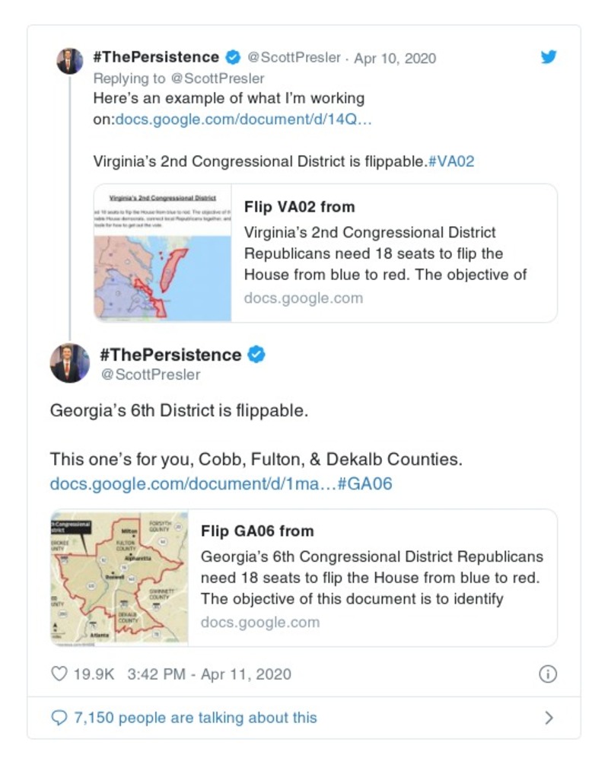Screen dimensions: 608x765
Task: Open small profile avatar in reply
Action: point(70,61)
